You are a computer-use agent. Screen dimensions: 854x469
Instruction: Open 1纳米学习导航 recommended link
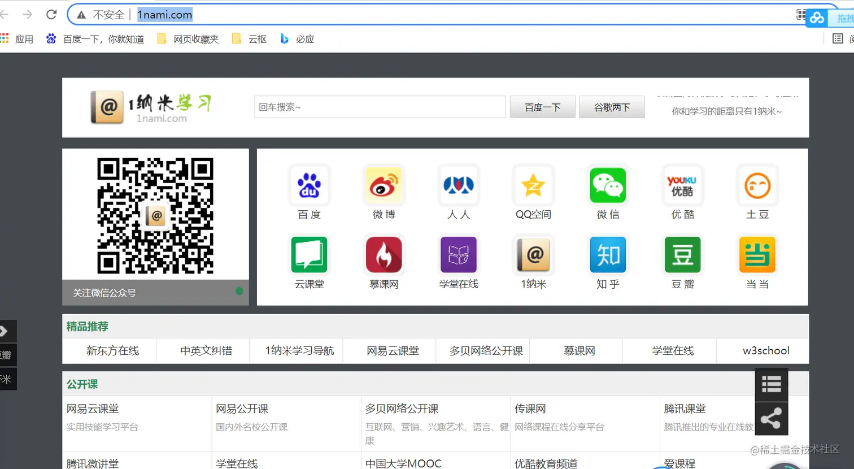click(x=299, y=351)
